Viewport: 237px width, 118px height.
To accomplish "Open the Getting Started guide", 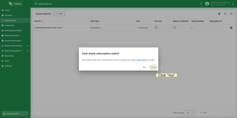I will tap(15, 114).
